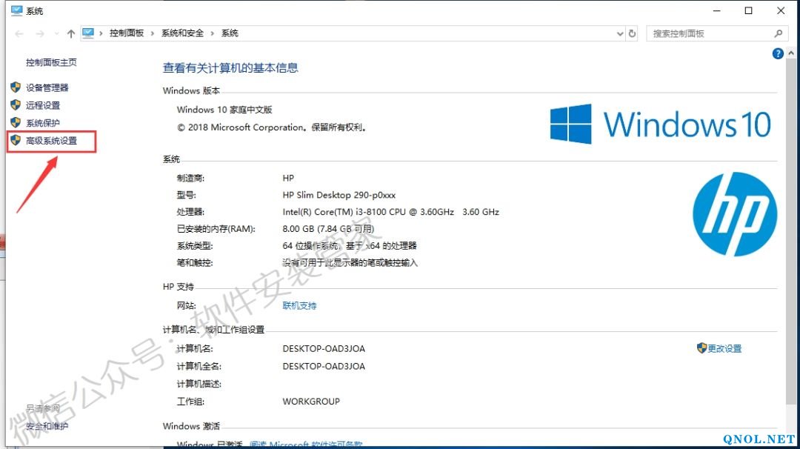Open help via the blue question mark icon
The image size is (800, 449).
point(778,53)
